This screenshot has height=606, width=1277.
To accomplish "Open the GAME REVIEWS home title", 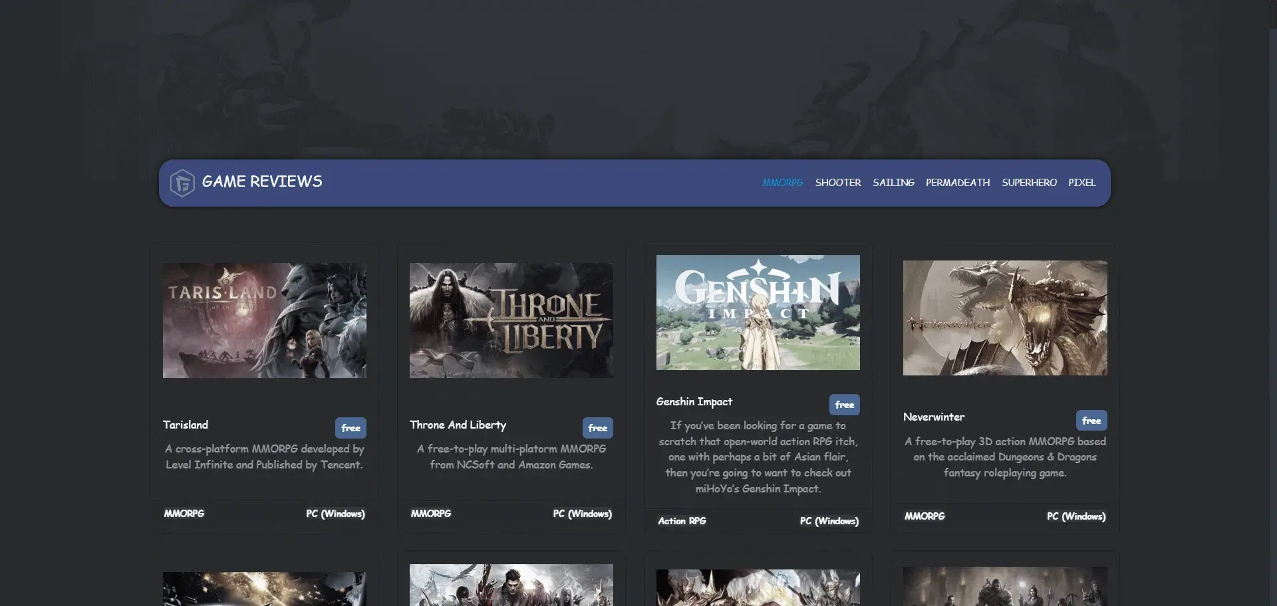I will [x=262, y=181].
